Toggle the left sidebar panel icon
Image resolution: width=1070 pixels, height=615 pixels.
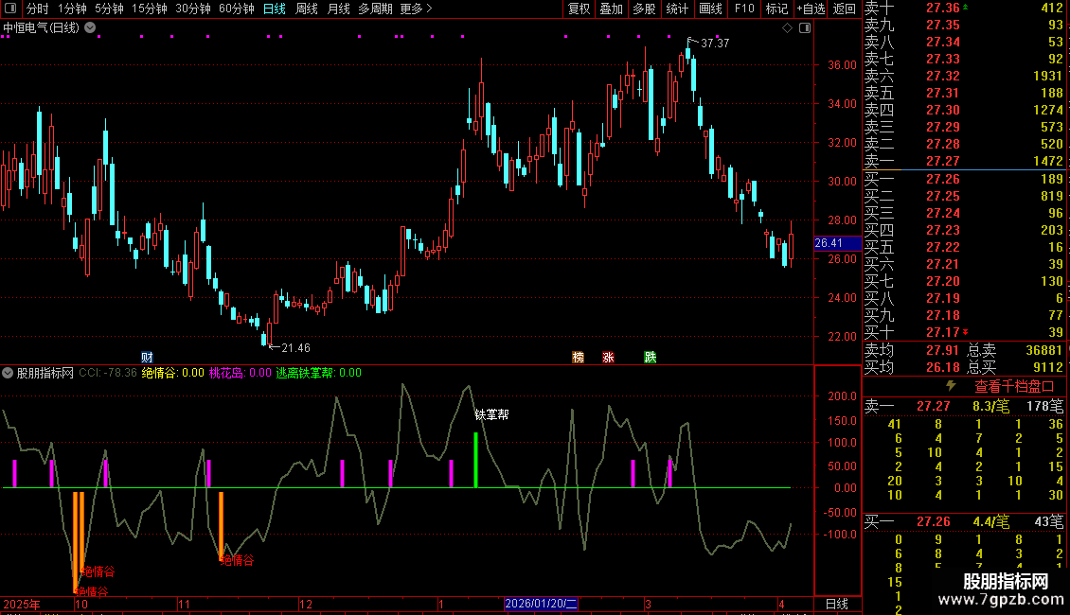coord(10,9)
